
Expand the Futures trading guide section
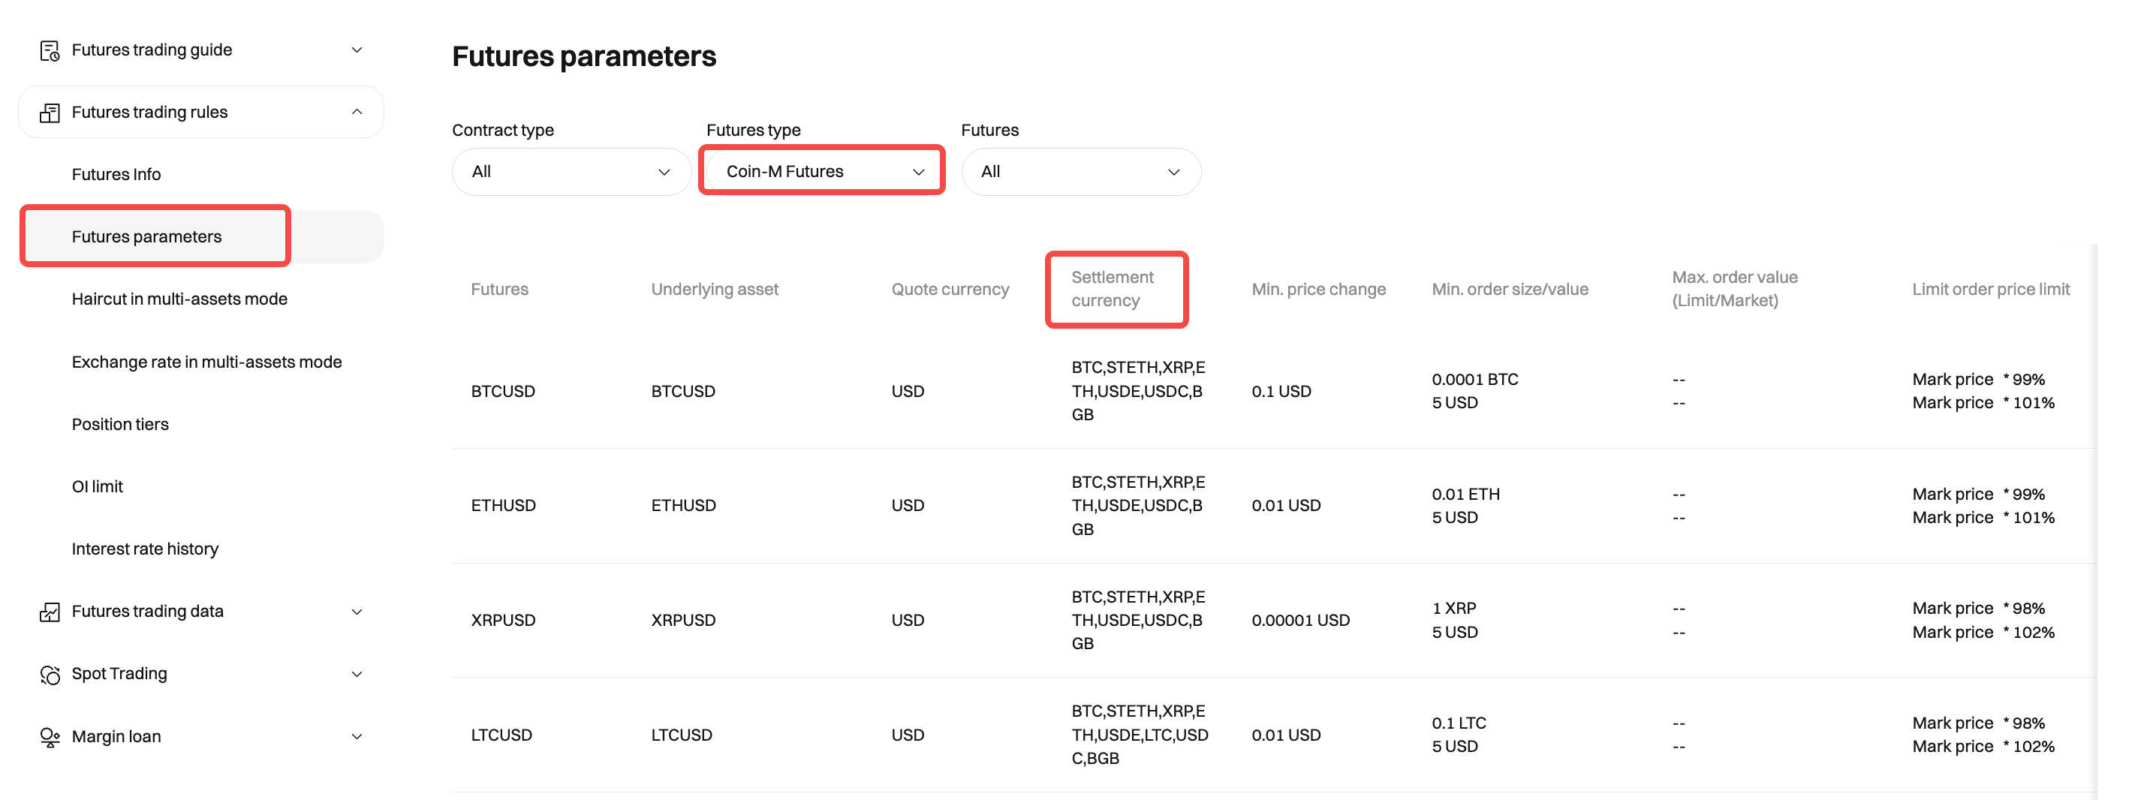click(357, 51)
